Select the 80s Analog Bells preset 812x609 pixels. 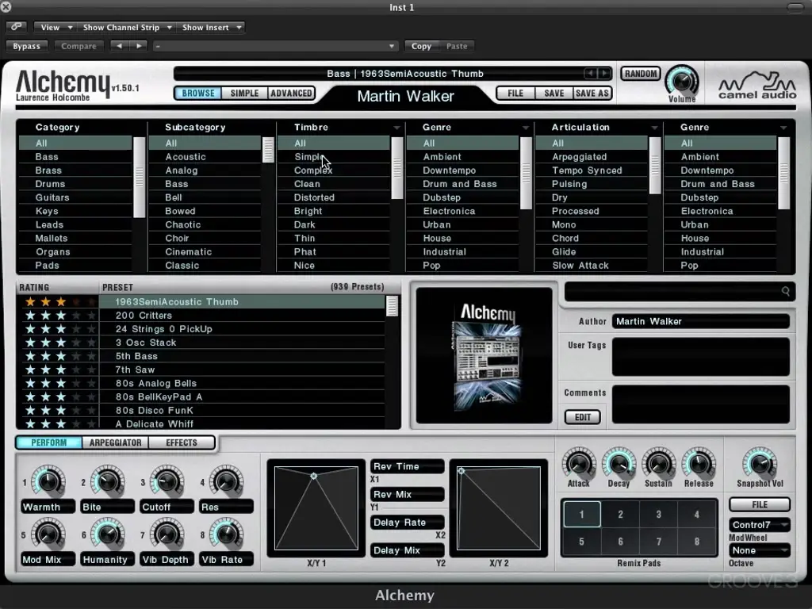tap(242, 383)
